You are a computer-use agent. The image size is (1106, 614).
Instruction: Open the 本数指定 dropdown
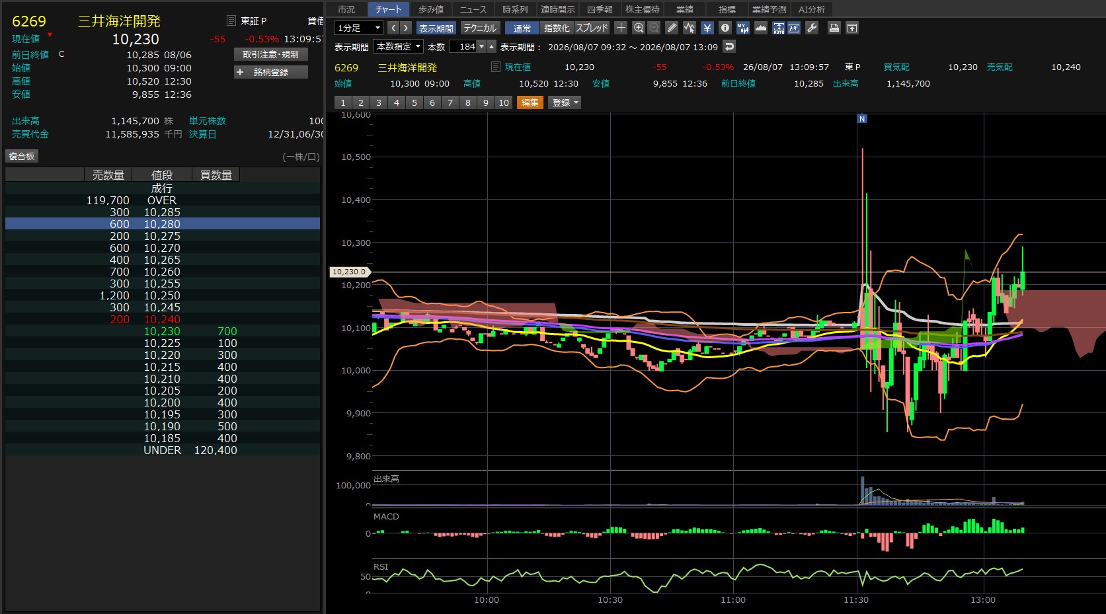coord(399,47)
